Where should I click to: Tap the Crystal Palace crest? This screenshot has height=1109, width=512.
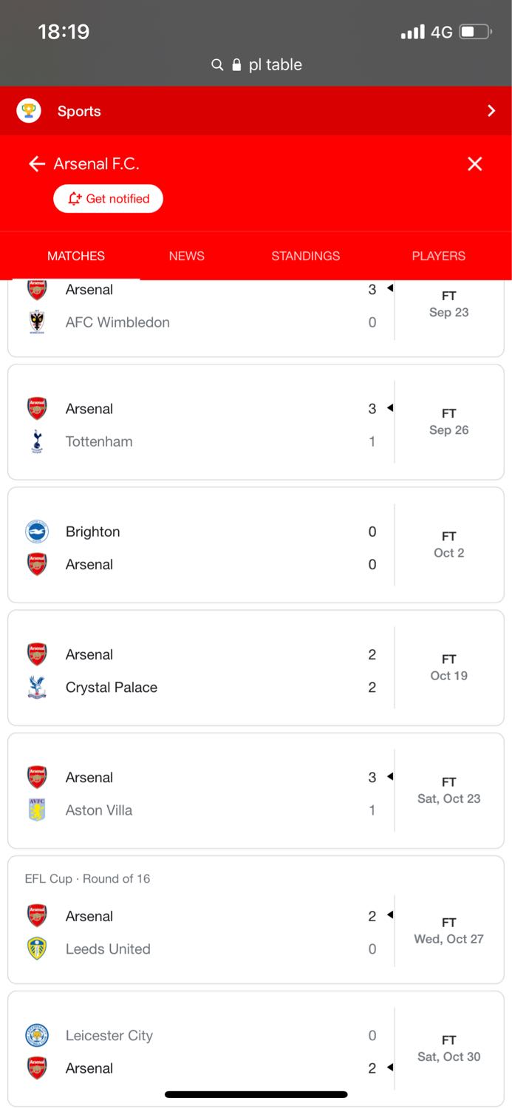tap(37, 687)
